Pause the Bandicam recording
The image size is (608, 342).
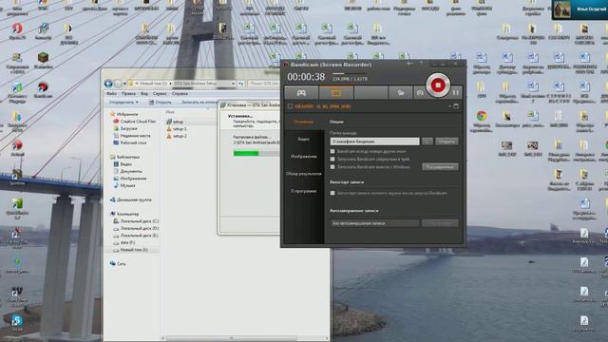point(456,93)
